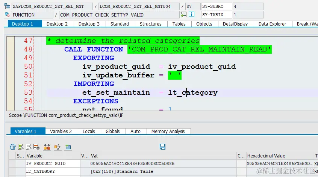Click the green navigate-to-source icon

pyautogui.click(x=183, y=15)
